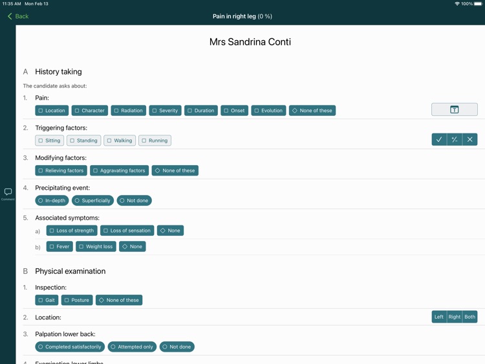Open the Comment panel in the sidebar
Screen dimensions: 485x364
(8, 194)
